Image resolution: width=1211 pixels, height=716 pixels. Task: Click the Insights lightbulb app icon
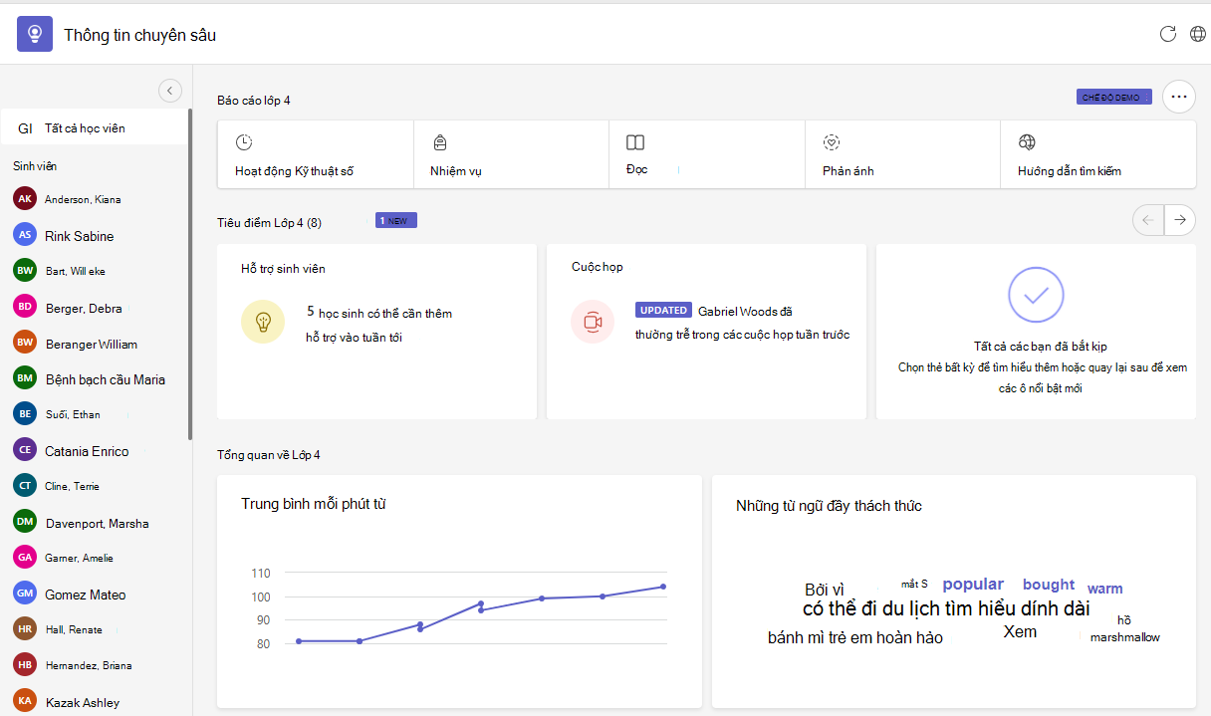click(x=35, y=35)
